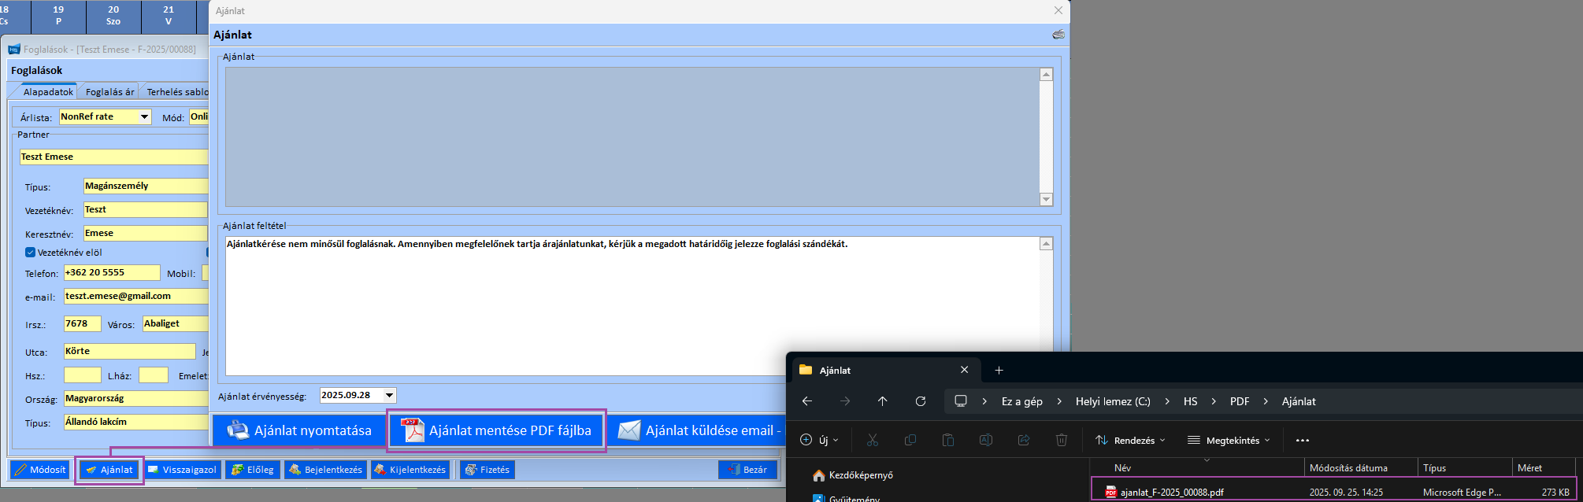Screen dimensions: 1583x502
Task: Open Bejelentkezés check-in toolbar button
Action: coord(325,470)
